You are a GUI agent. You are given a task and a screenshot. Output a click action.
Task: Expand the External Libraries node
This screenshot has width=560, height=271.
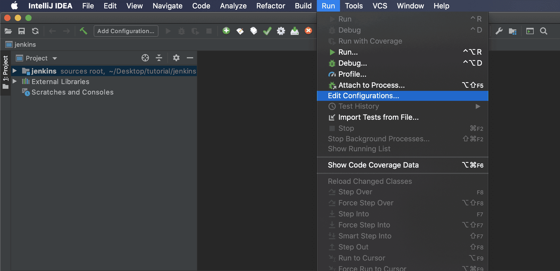15,81
